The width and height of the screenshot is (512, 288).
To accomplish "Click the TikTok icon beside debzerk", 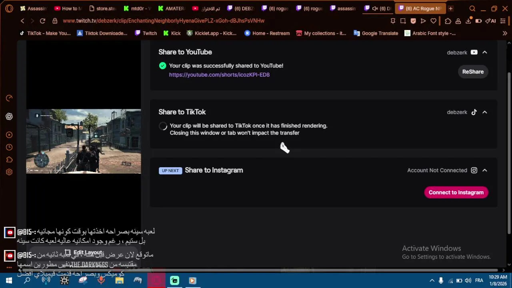I will click(474, 112).
